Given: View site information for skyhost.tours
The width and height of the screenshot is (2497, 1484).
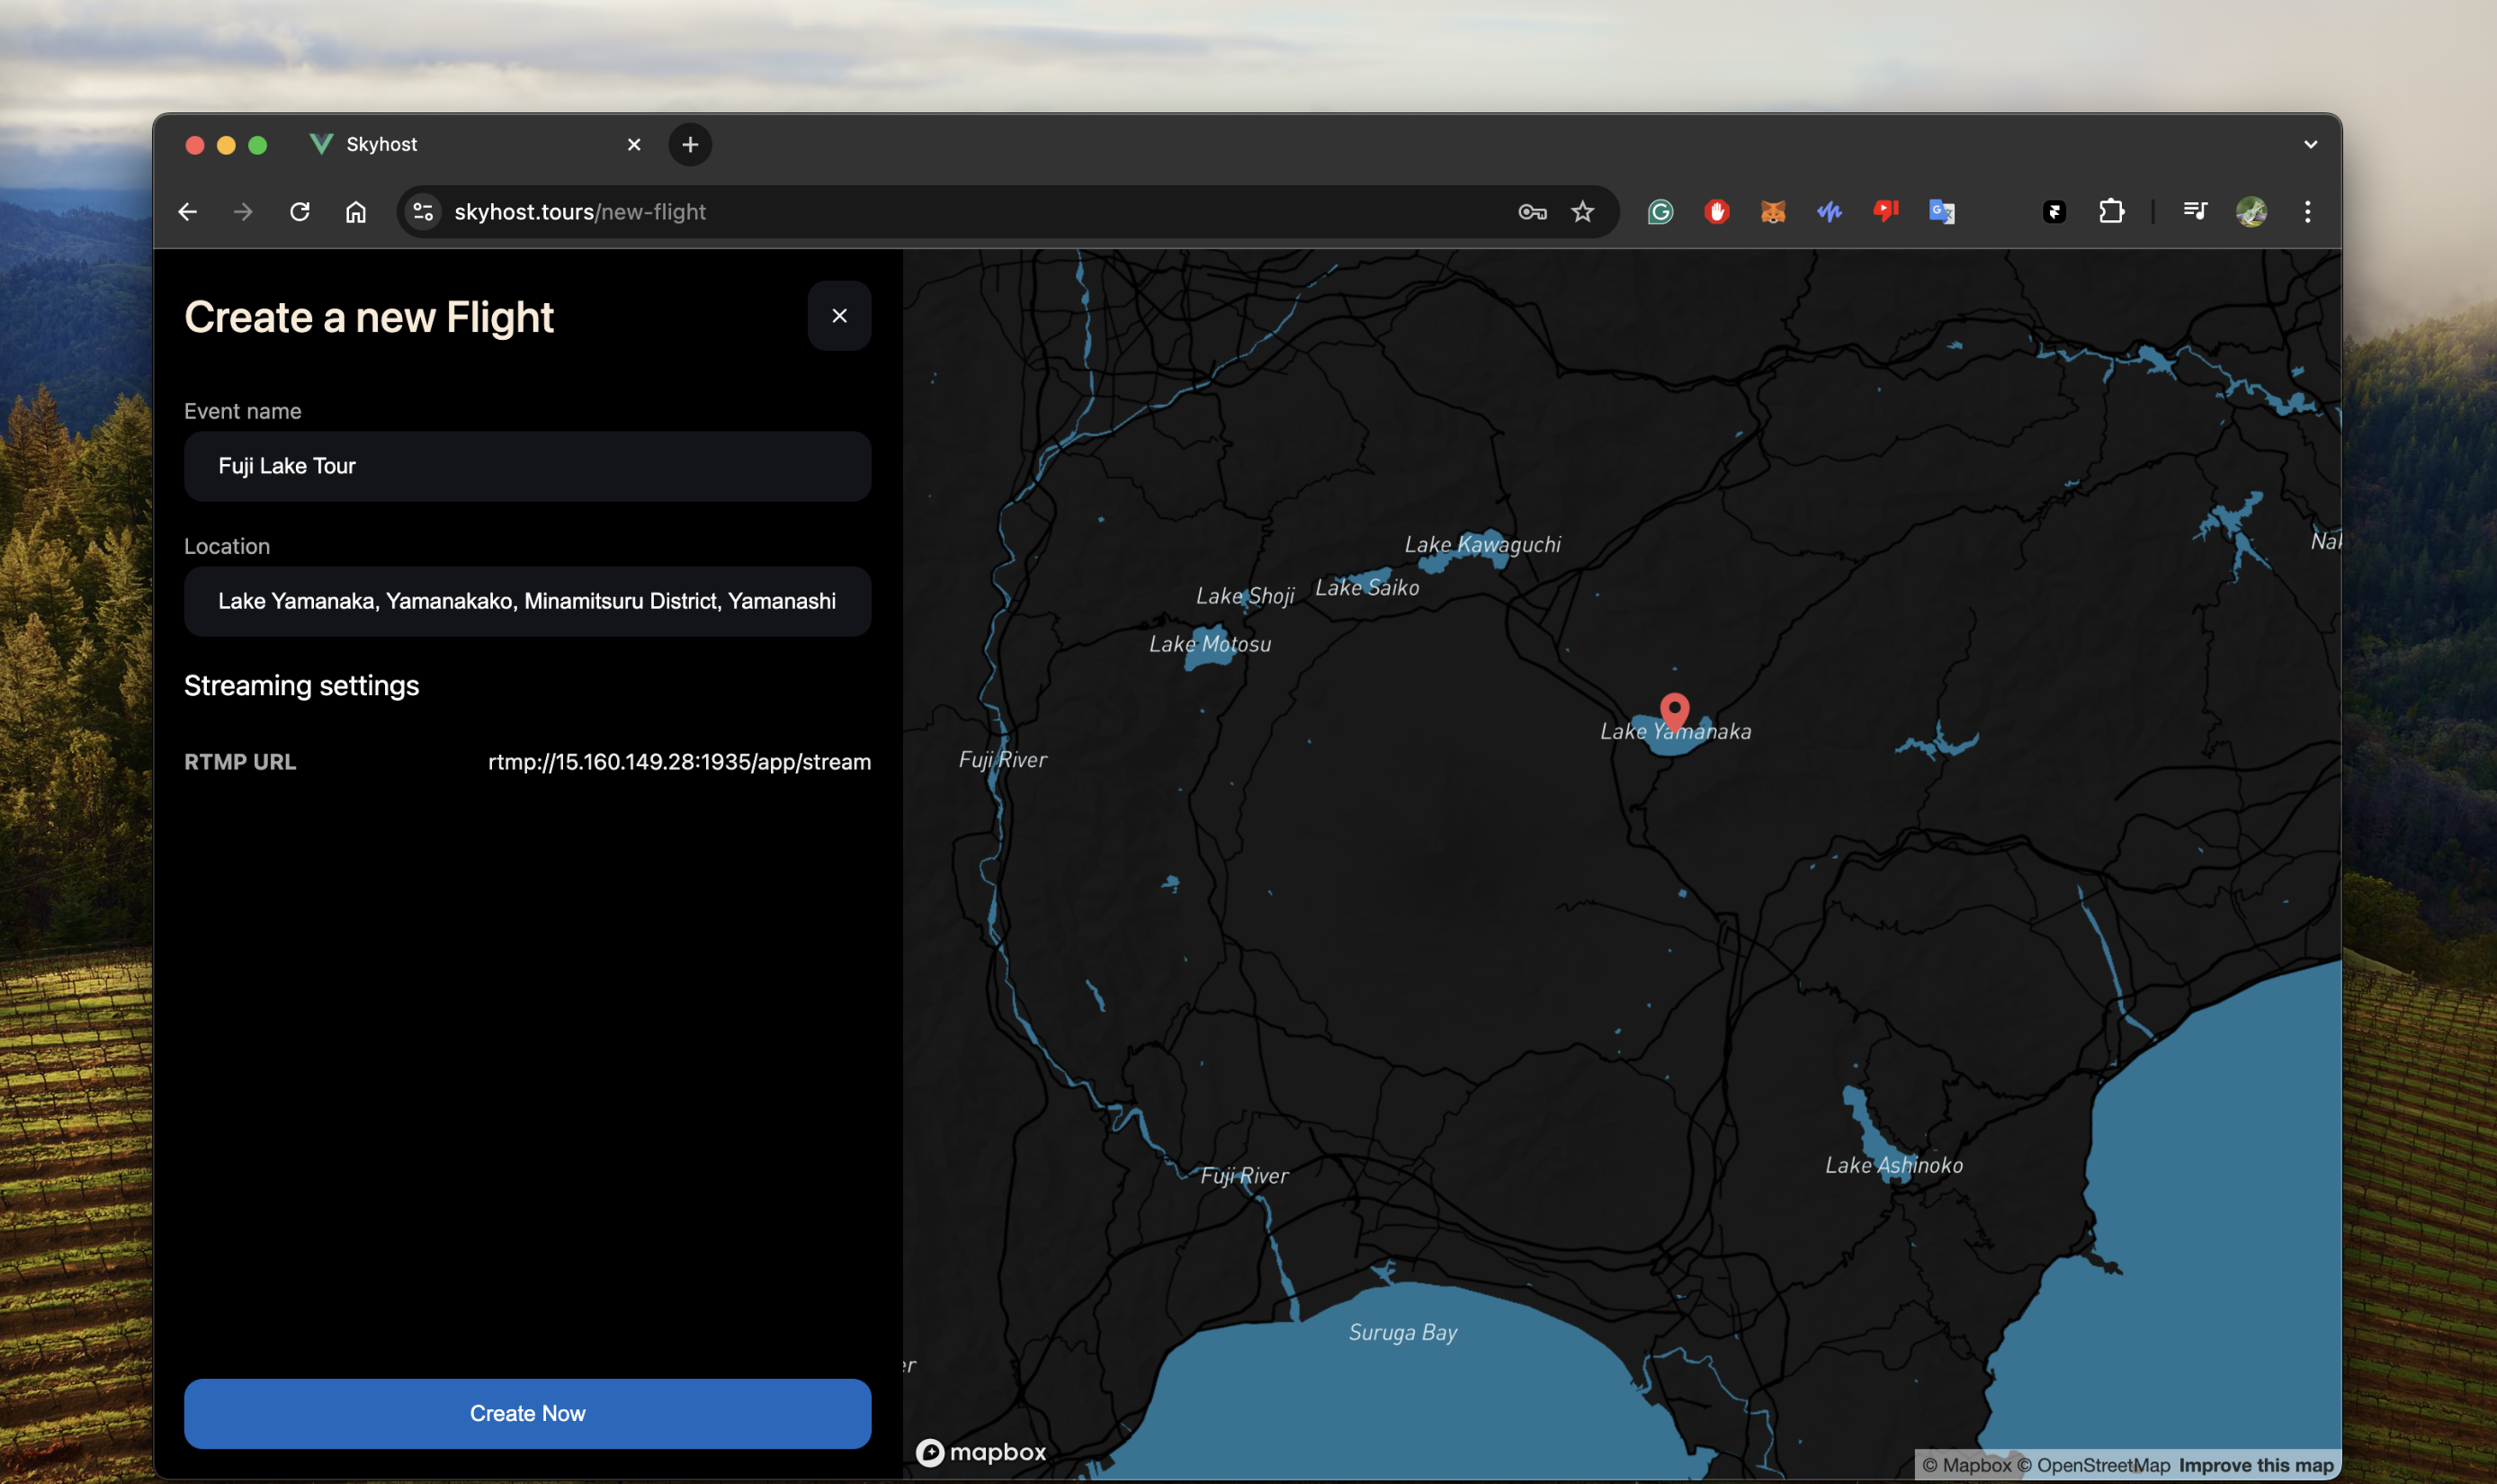Looking at the screenshot, I should [x=424, y=212].
